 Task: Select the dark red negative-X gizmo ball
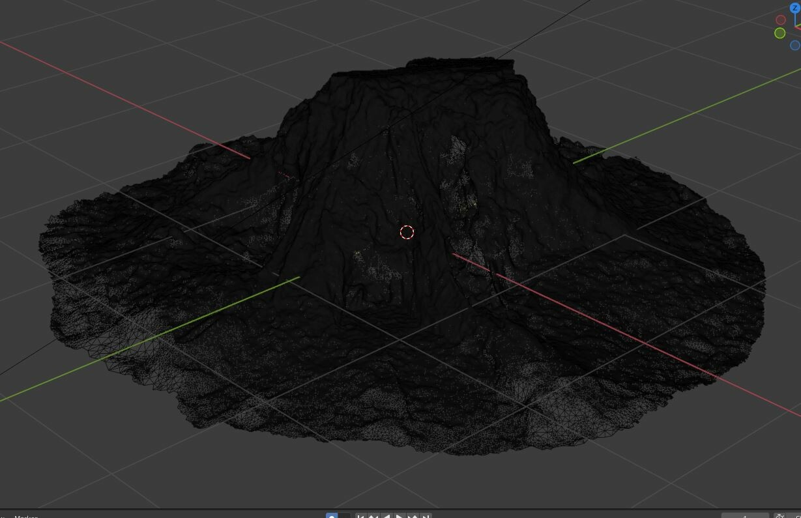(x=781, y=20)
